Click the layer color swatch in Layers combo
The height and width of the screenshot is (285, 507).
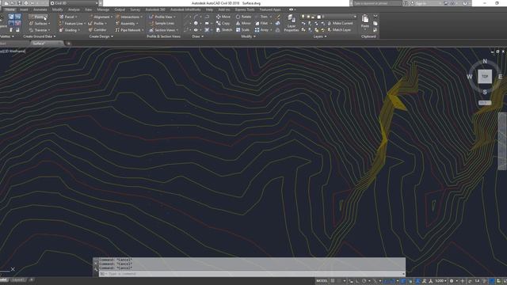(x=318, y=17)
